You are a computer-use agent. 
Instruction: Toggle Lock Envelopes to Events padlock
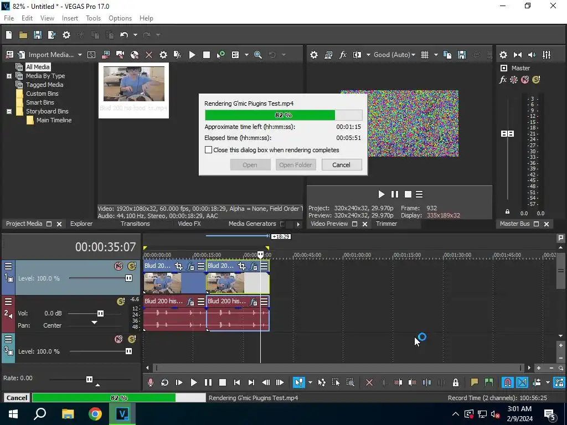pyautogui.click(x=456, y=382)
